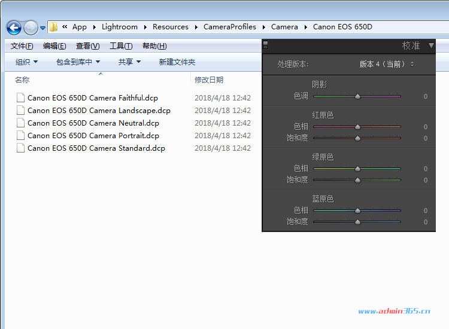This screenshot has width=449, height=329.
Task: Open the 组织 dropdown in toolbar
Action: (26, 62)
